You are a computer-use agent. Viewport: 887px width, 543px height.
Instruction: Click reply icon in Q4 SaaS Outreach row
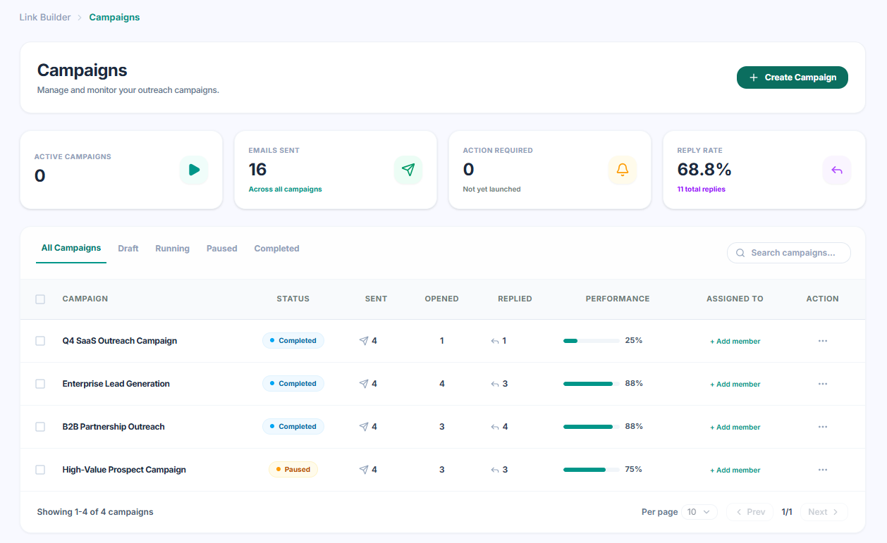tap(495, 341)
